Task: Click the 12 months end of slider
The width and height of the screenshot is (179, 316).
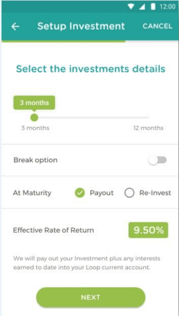Action: tap(148, 128)
